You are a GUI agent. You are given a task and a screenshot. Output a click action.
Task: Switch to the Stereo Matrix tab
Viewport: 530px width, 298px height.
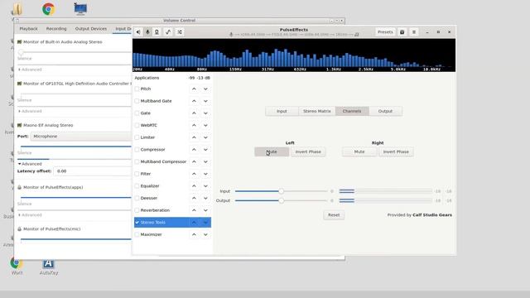316,111
